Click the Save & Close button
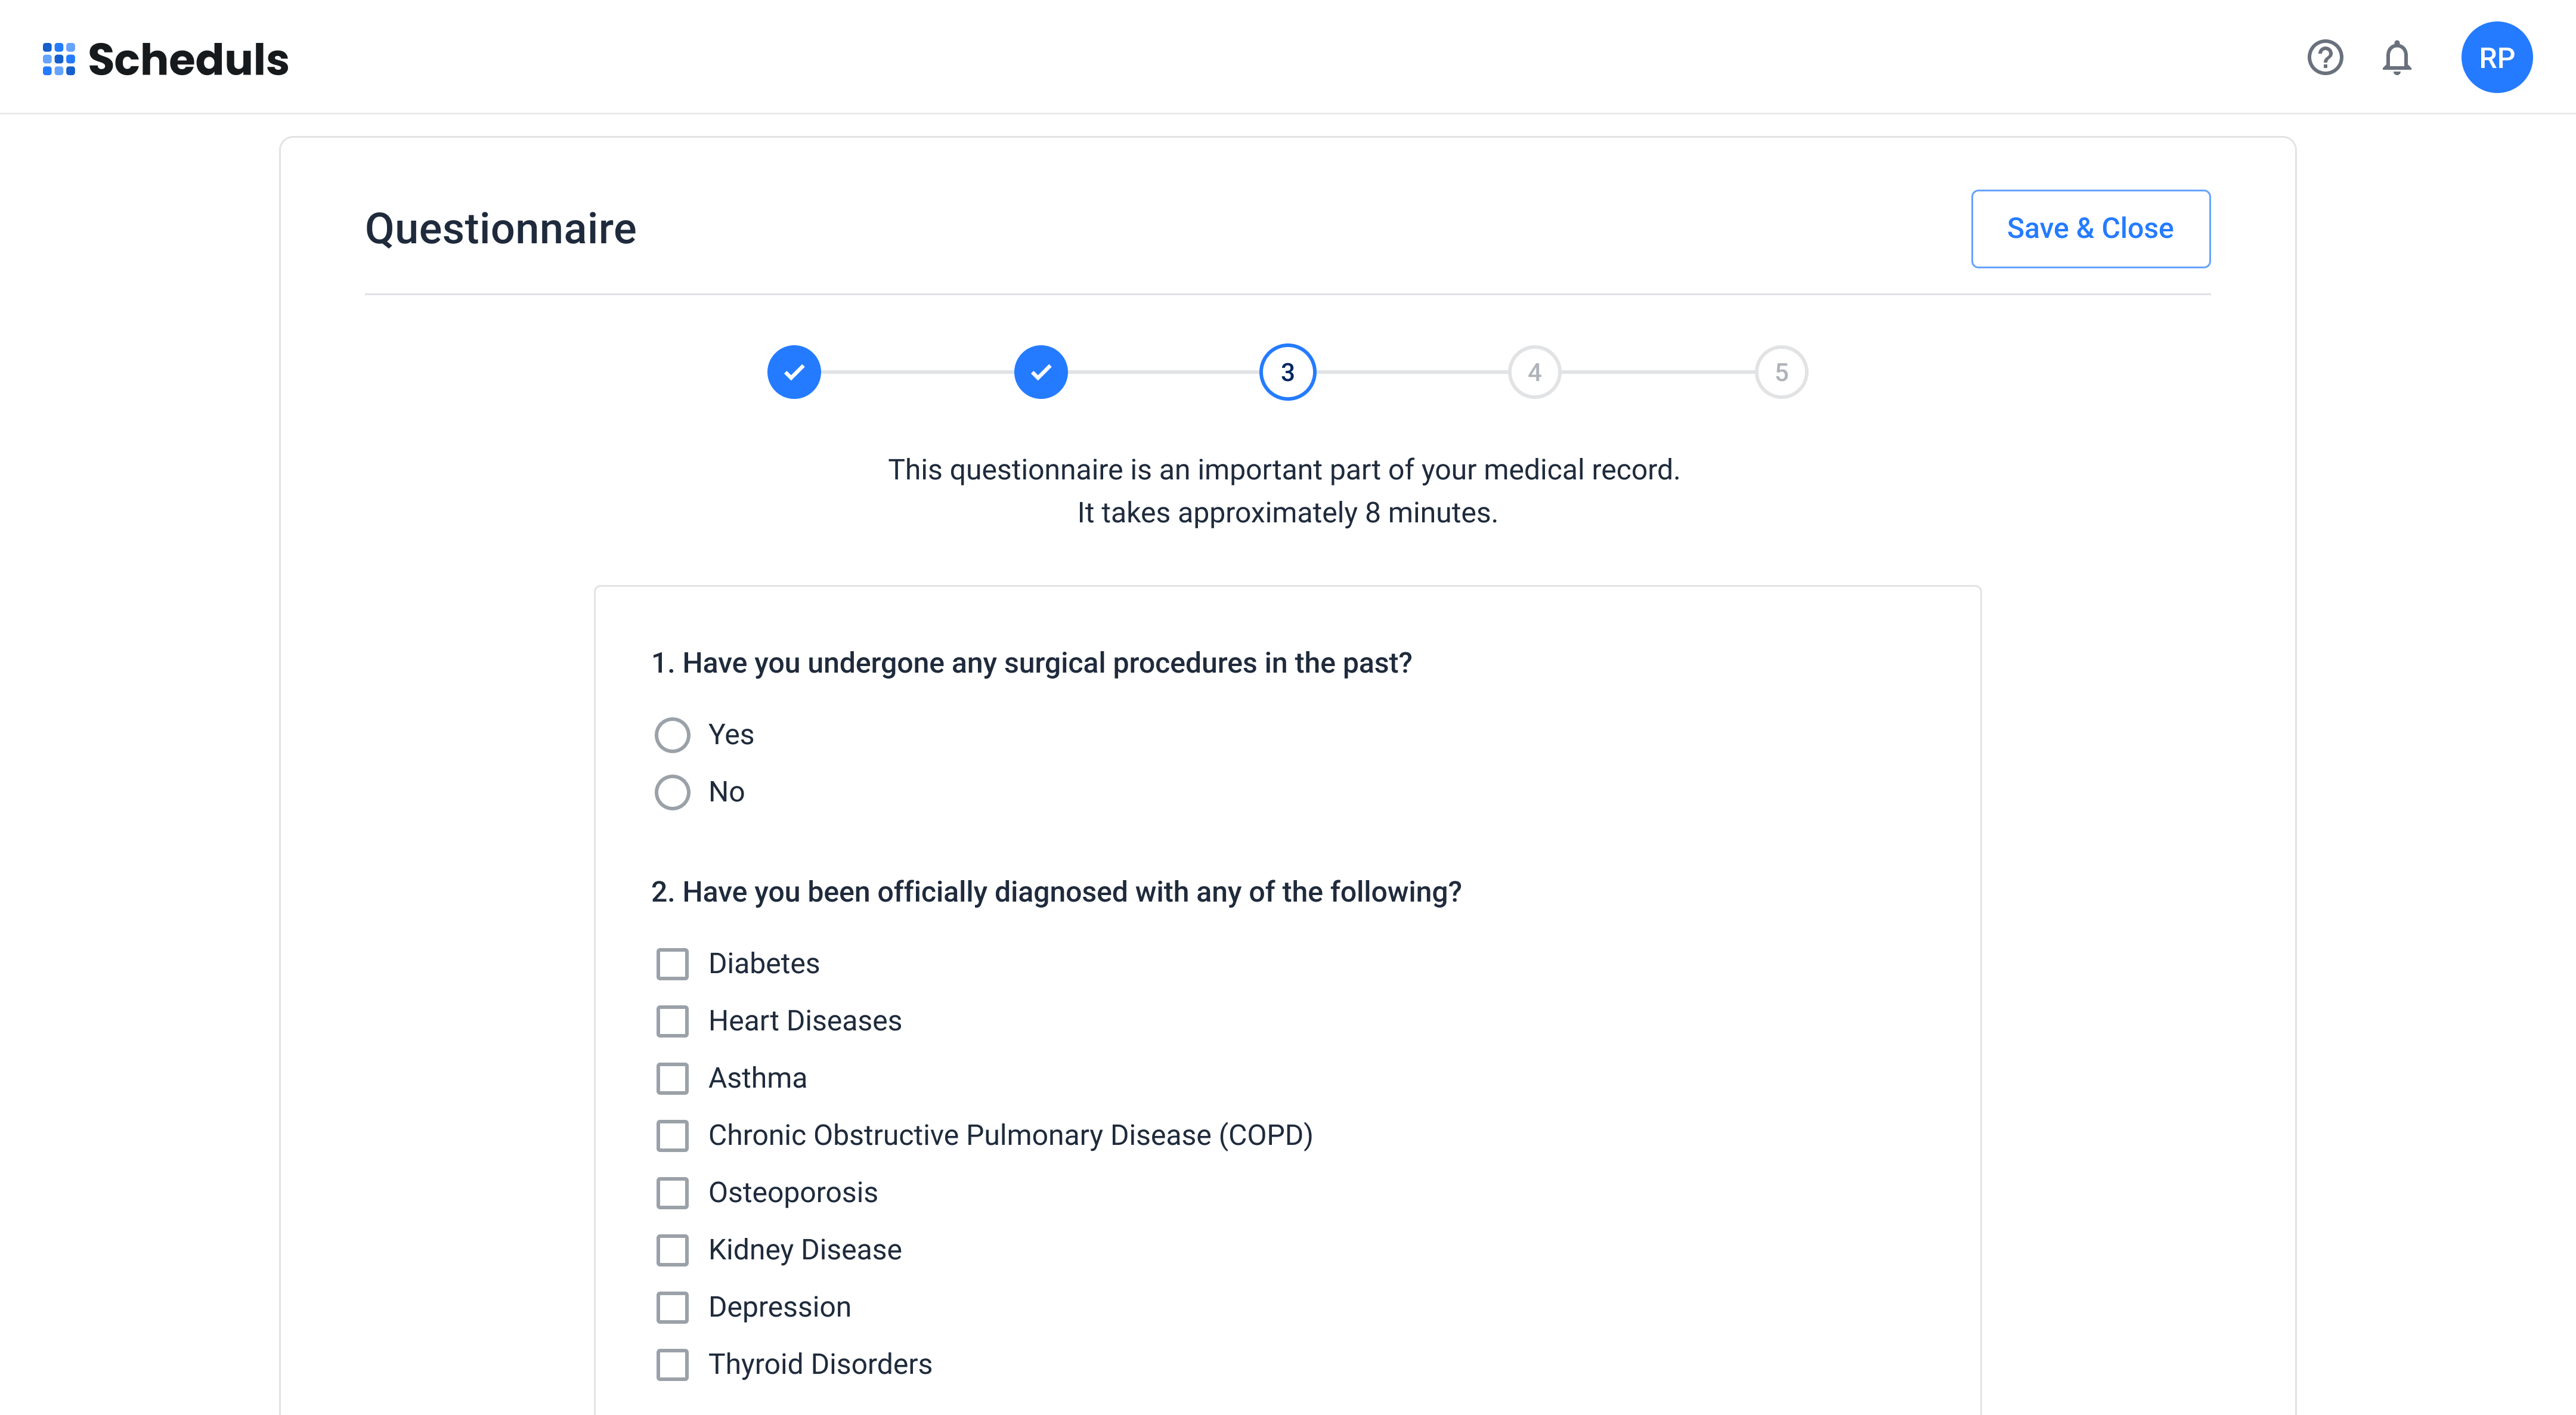Image resolution: width=2576 pixels, height=1415 pixels. [x=2090, y=229]
